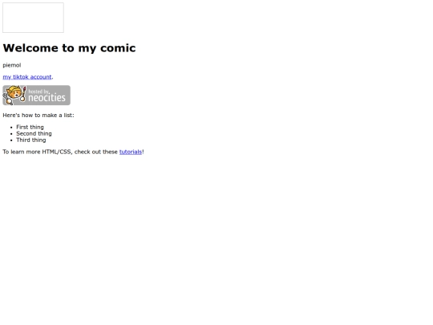The image size is (433, 325).
Task: Click the bullet before Third thing
Action: click(x=11, y=140)
